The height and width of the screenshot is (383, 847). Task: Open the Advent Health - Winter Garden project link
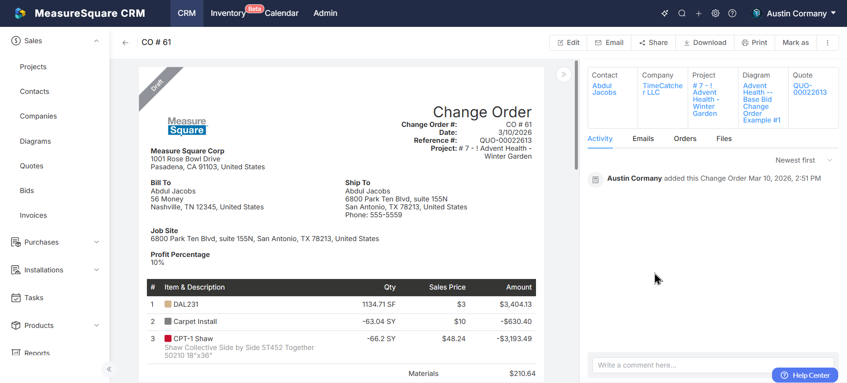pos(706,100)
